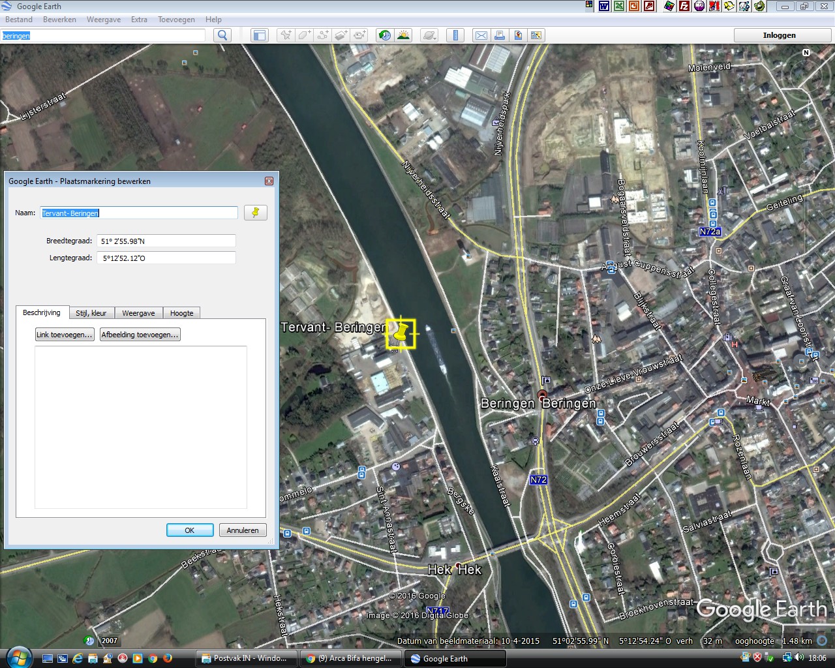Viewport: 835px width, 668px height.
Task: Click the Link toevoegen button
Action: [x=65, y=335]
